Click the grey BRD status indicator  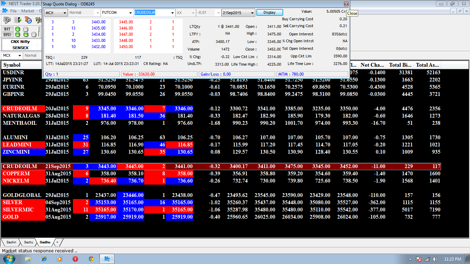coord(34,34)
